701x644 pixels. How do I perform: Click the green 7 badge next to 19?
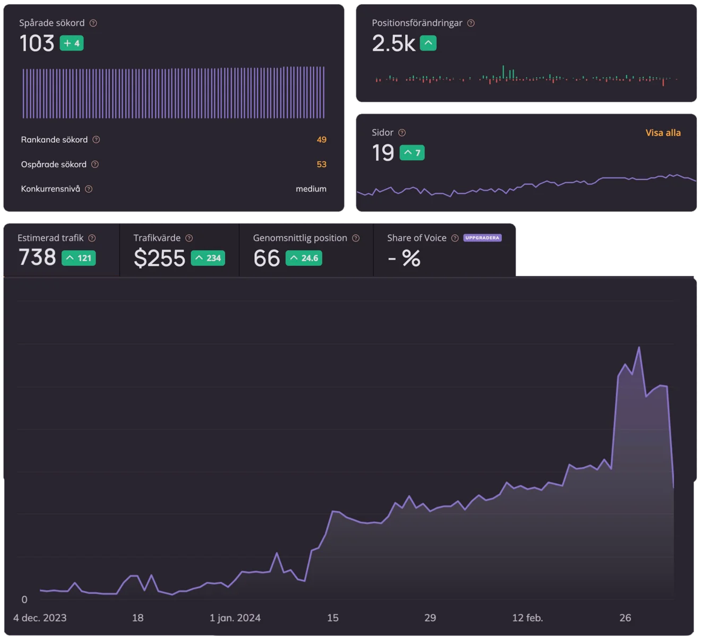tap(412, 153)
